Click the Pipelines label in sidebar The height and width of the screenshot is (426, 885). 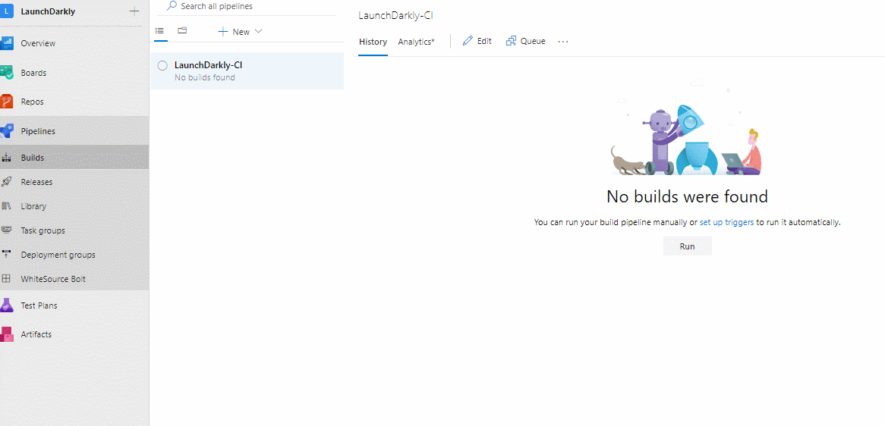click(x=38, y=131)
